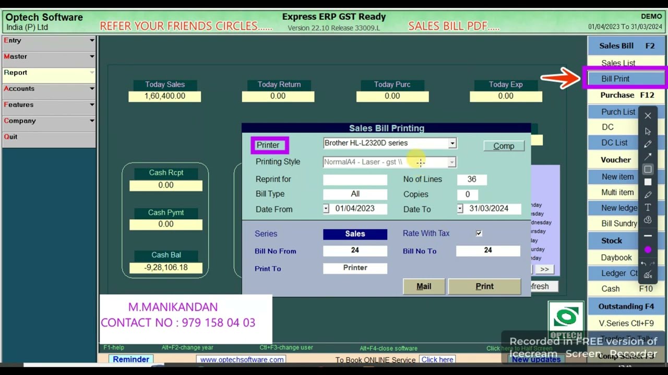Click the No of Lines field
Image resolution: width=668 pixels, height=375 pixels.
pyautogui.click(x=472, y=179)
